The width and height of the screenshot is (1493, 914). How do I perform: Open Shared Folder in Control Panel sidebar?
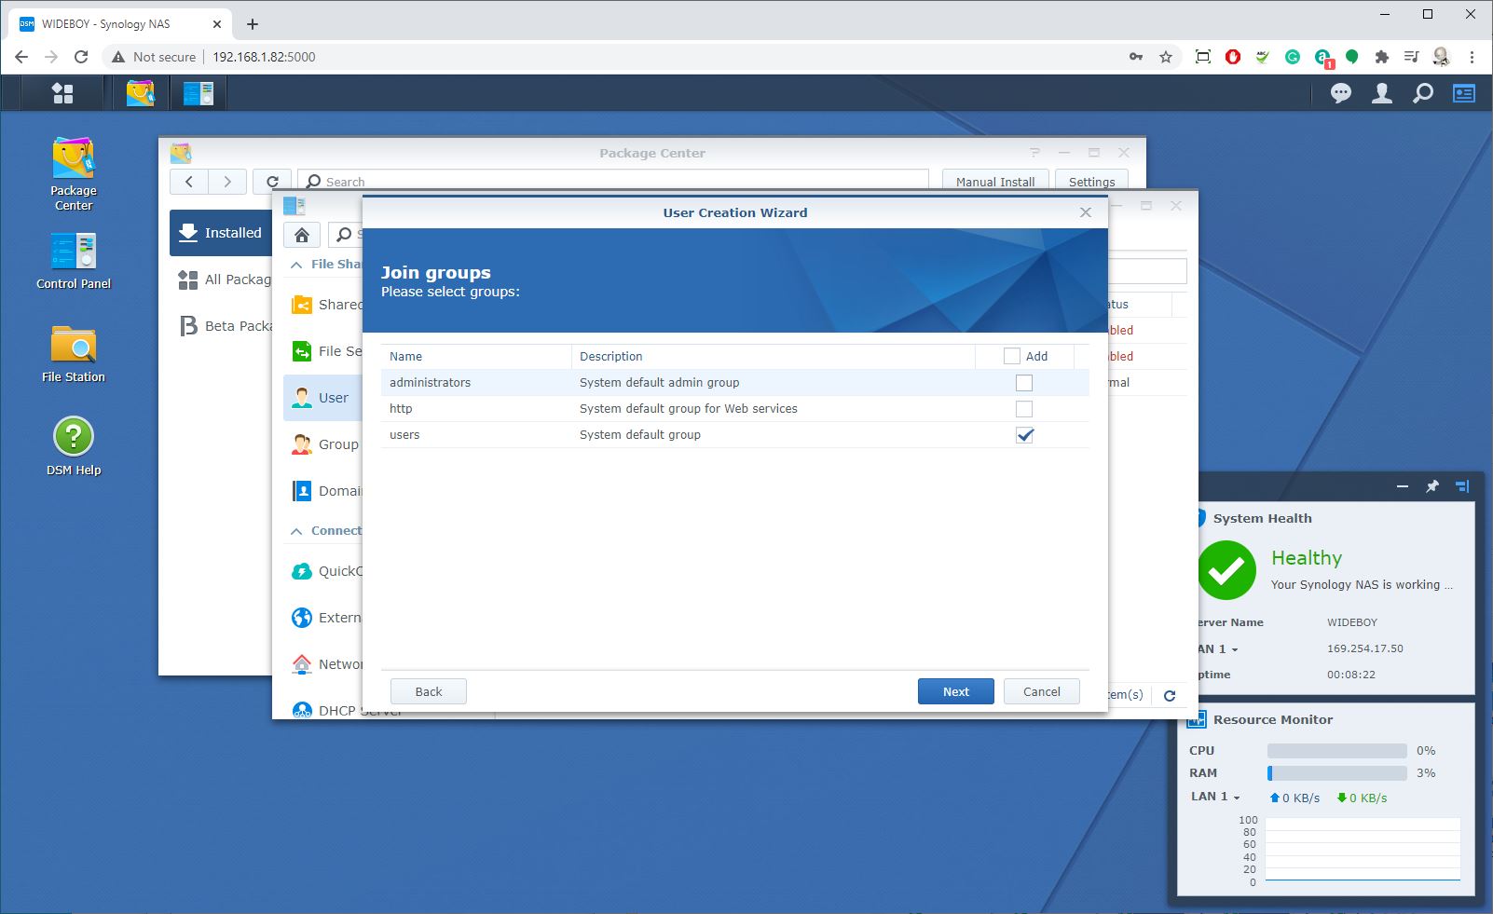point(323,305)
